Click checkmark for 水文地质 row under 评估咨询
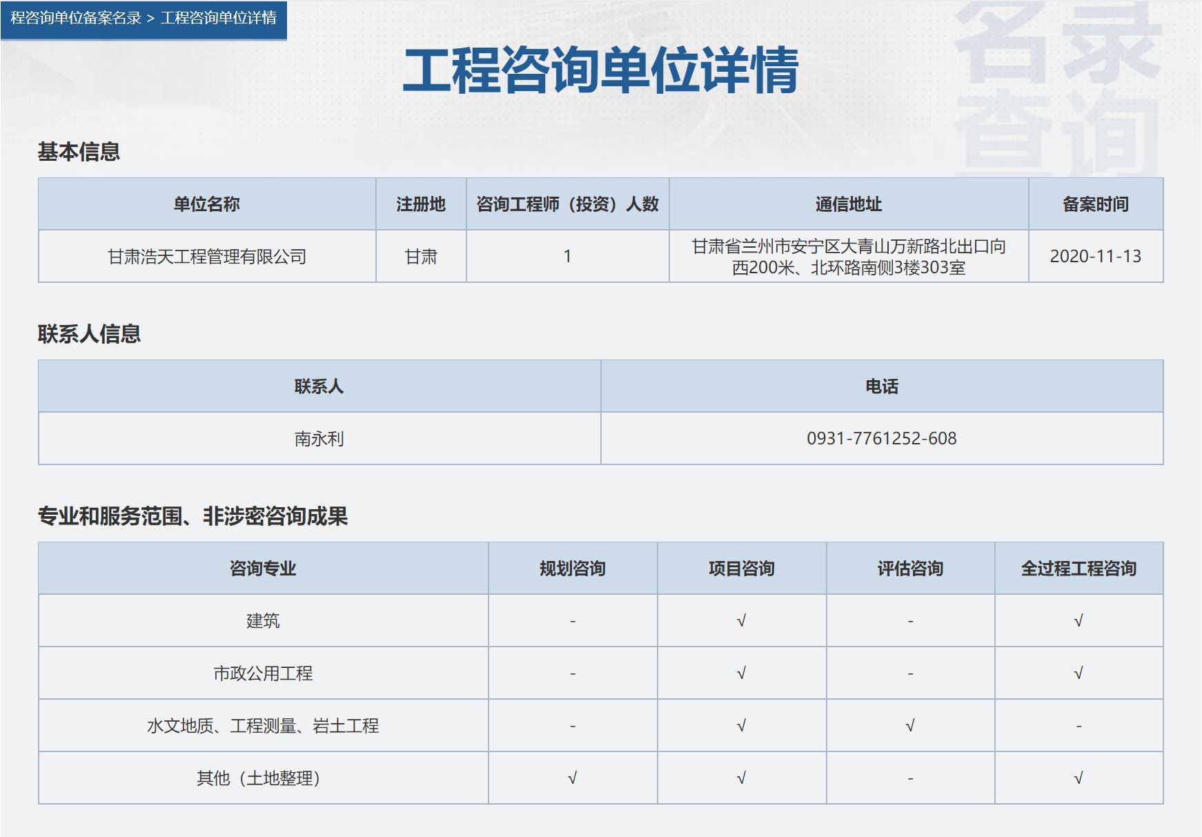 (910, 726)
